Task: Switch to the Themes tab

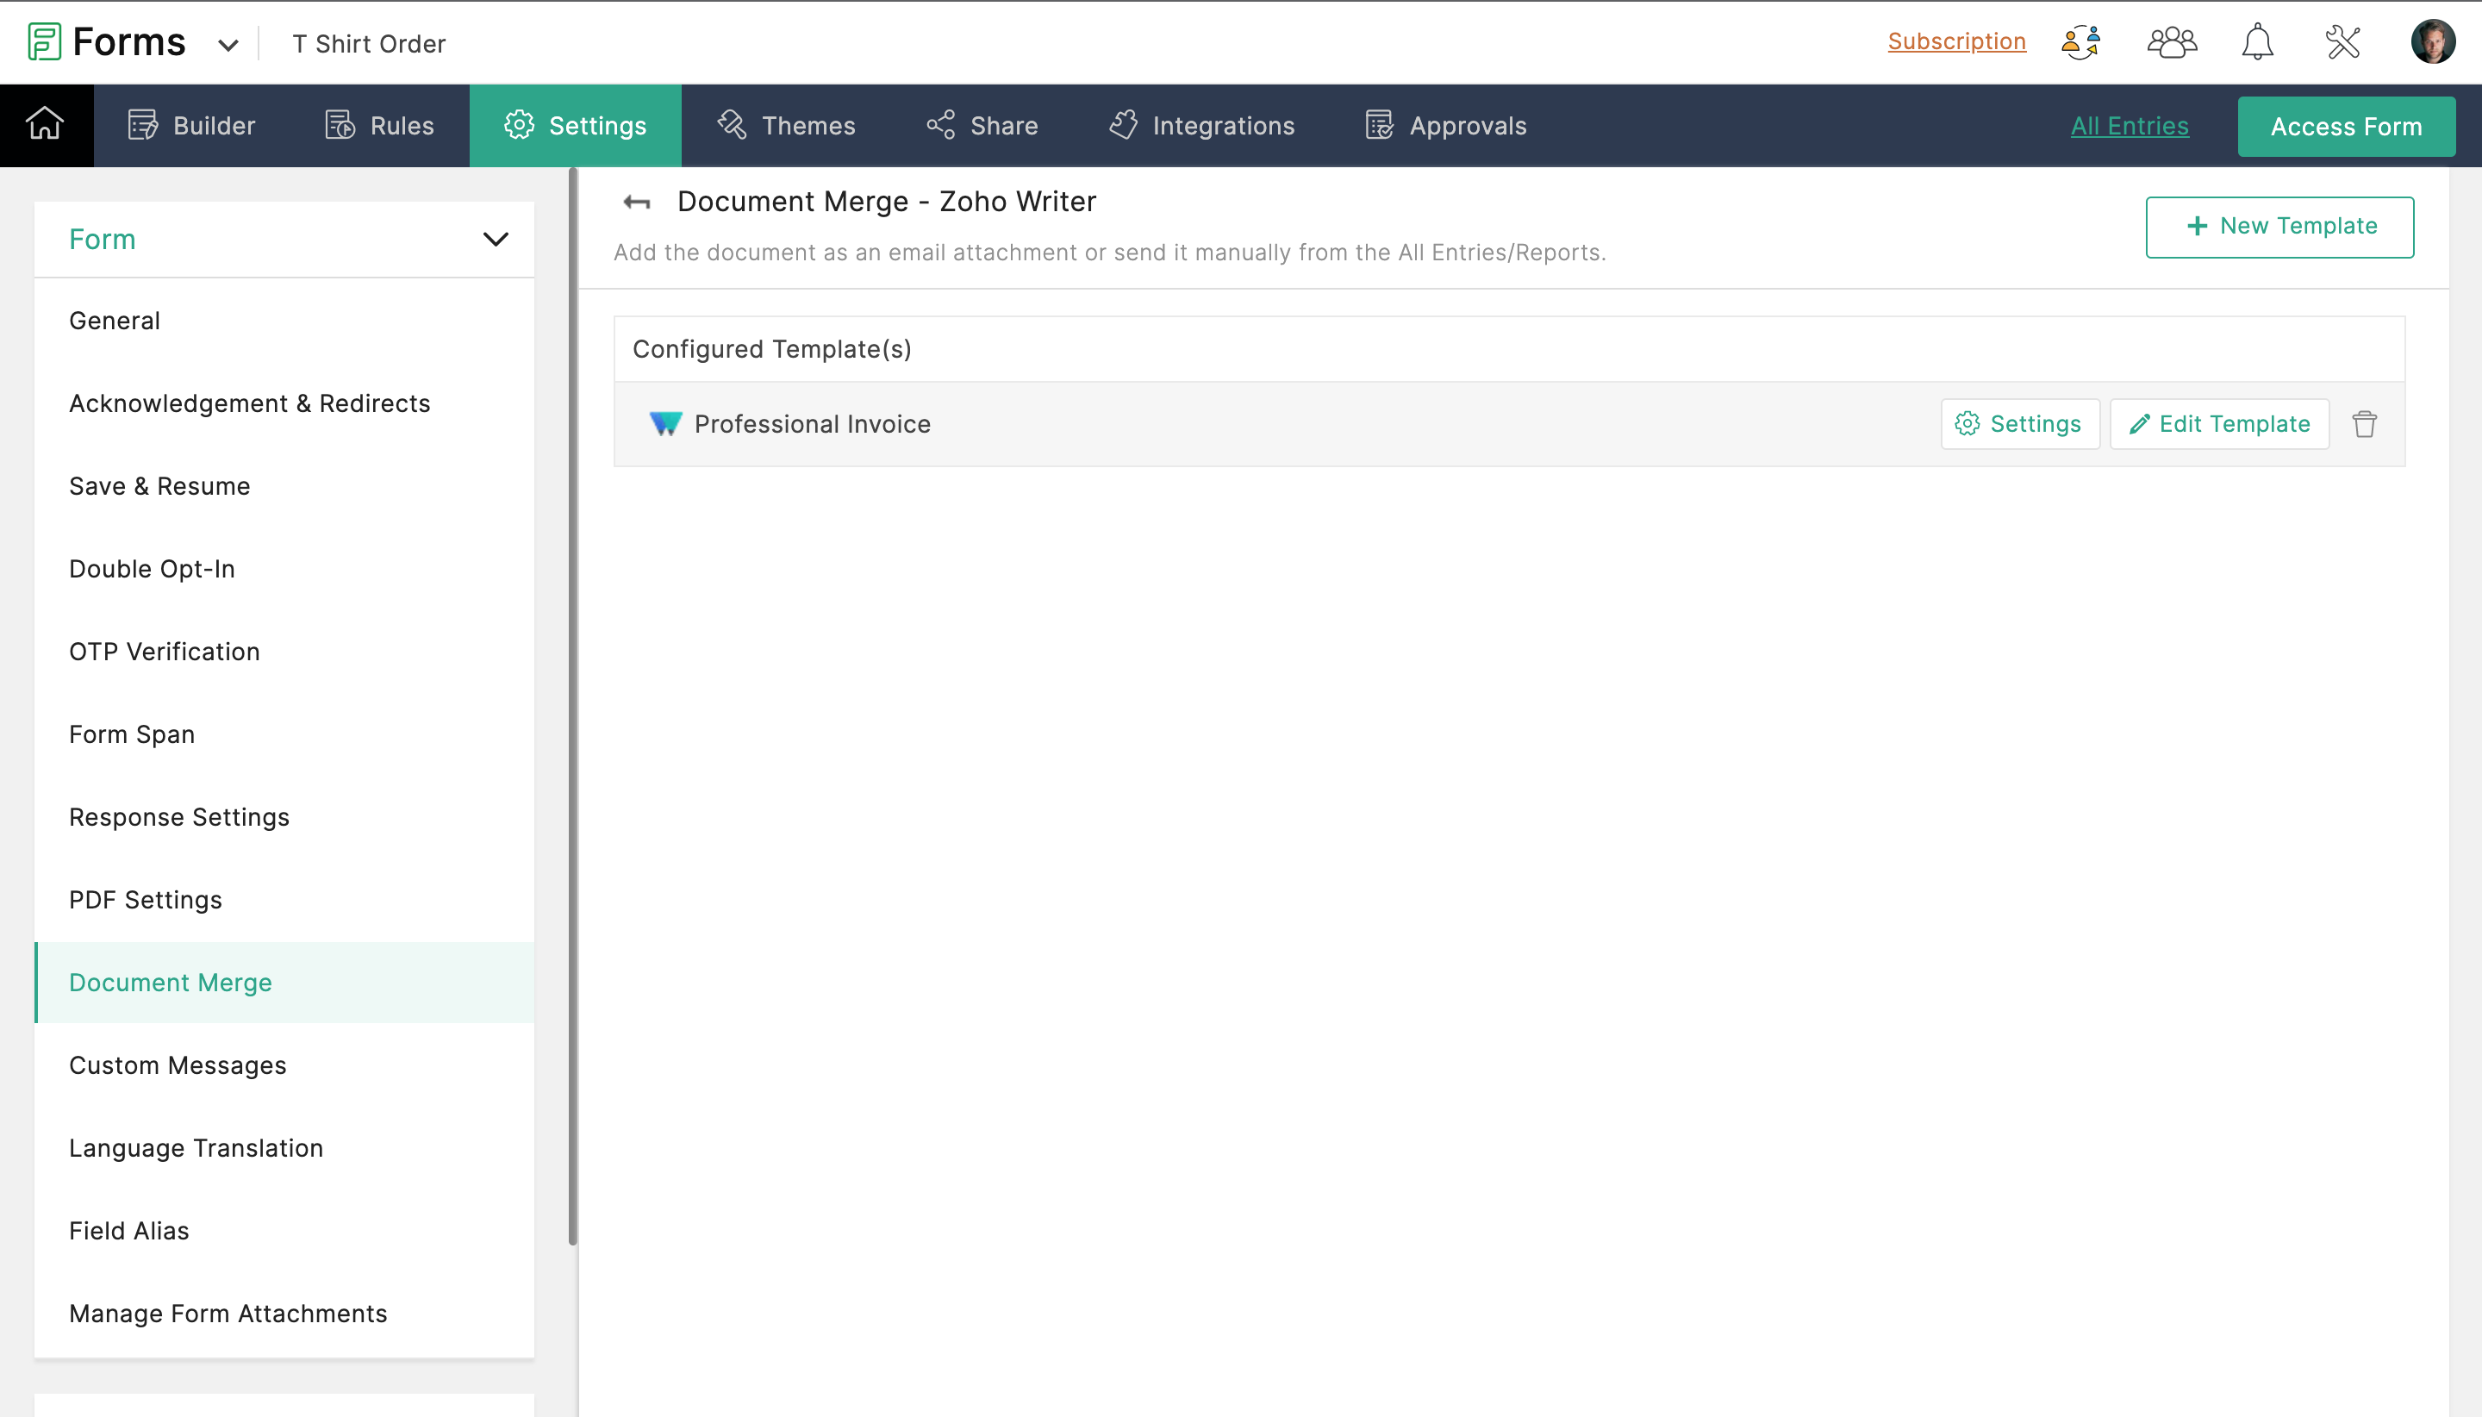Action: (x=786, y=126)
